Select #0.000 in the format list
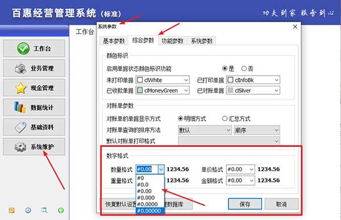The image size is (341, 220). pos(150,198)
